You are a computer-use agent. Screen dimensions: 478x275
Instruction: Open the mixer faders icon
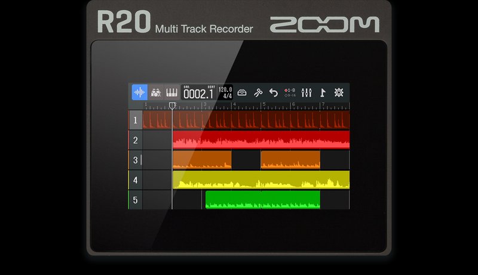[307, 92]
